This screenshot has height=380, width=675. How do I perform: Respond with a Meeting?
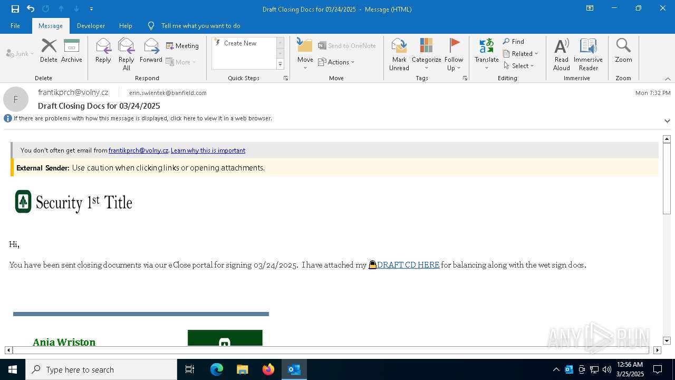tap(182, 46)
